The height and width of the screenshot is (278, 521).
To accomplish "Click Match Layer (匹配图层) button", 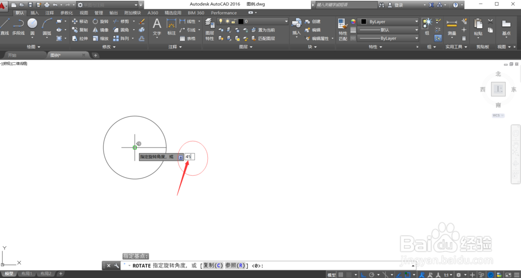I will pyautogui.click(x=263, y=39).
